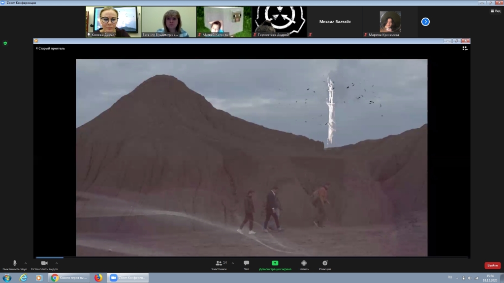
Task: Seek on the video progress bar
Action: click(252, 257)
